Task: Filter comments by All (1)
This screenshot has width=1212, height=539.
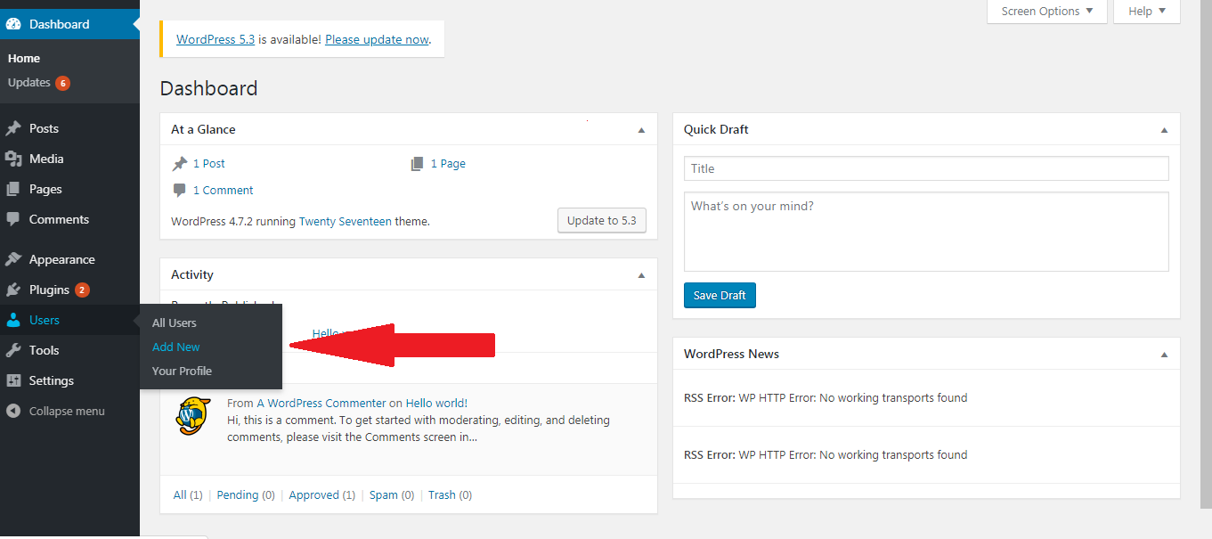Action: (x=188, y=494)
